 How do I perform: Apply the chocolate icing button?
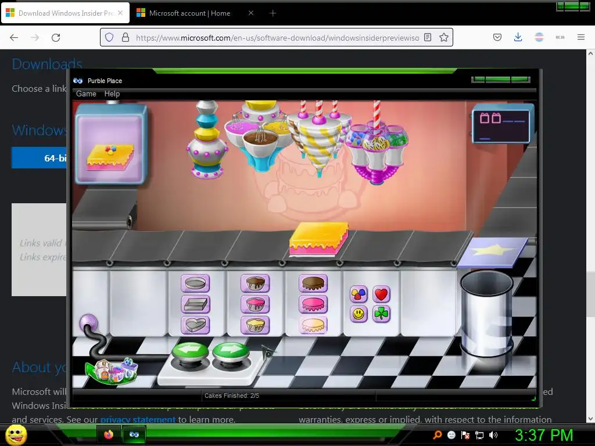[x=313, y=283]
